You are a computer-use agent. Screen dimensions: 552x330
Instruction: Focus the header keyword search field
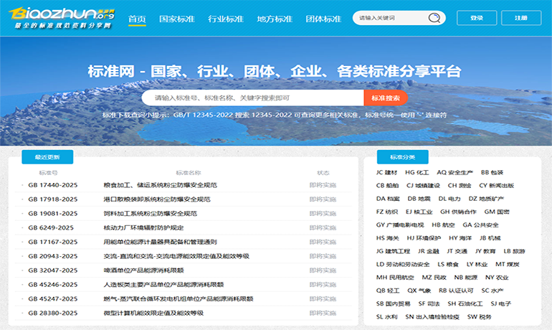tap(391, 18)
